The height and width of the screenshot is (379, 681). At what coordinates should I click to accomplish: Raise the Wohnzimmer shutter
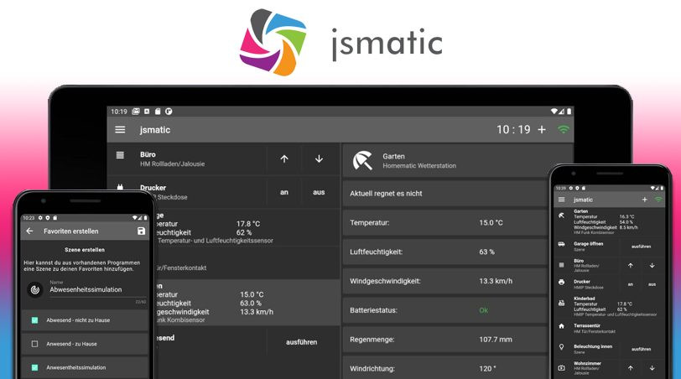(x=631, y=368)
